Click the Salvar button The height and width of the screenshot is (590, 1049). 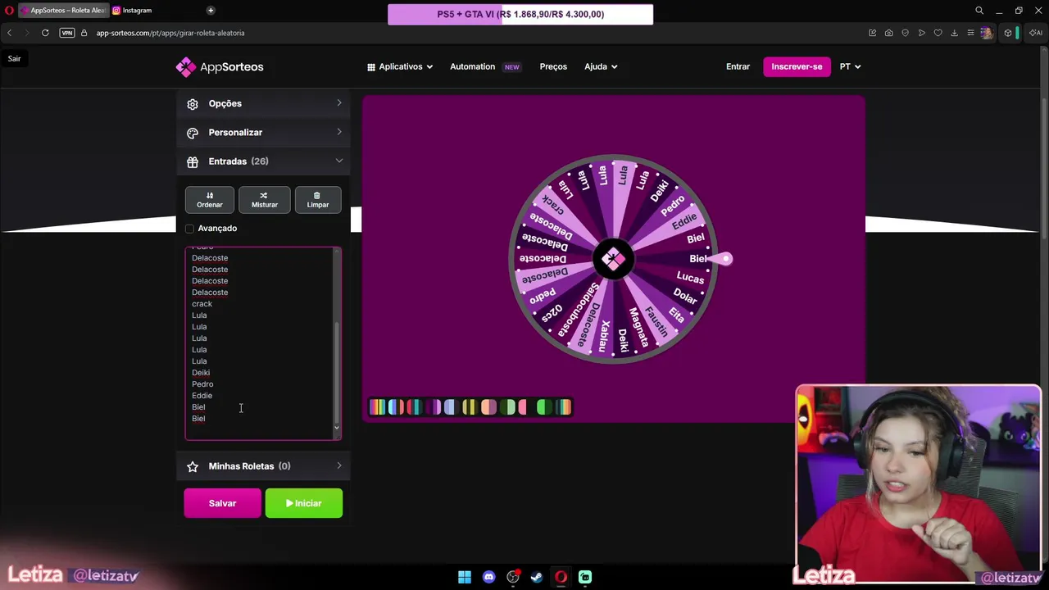[222, 503]
